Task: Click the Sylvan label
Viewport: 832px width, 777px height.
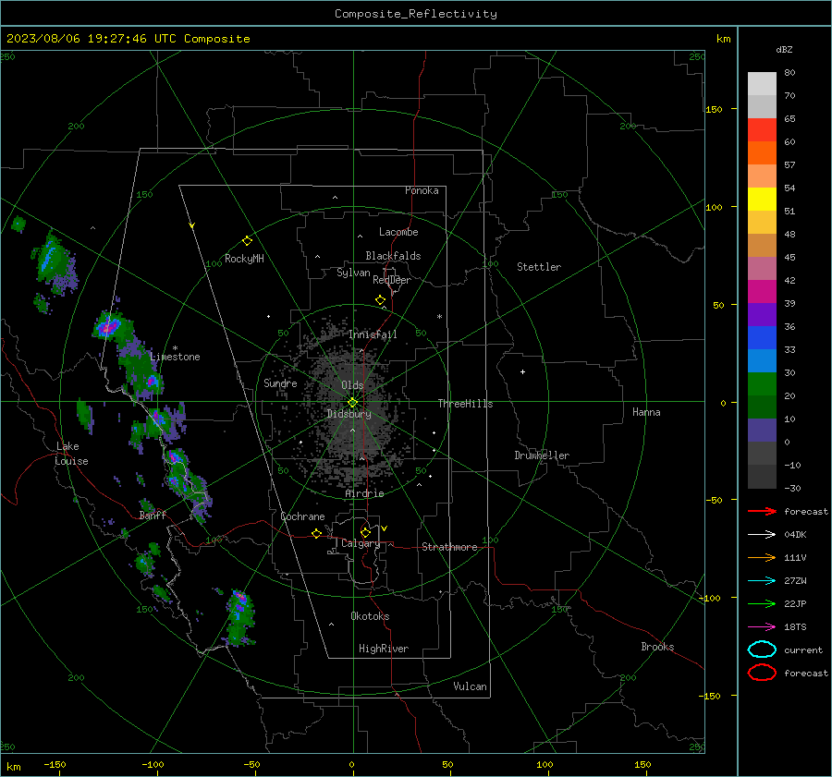Action: coord(353,273)
